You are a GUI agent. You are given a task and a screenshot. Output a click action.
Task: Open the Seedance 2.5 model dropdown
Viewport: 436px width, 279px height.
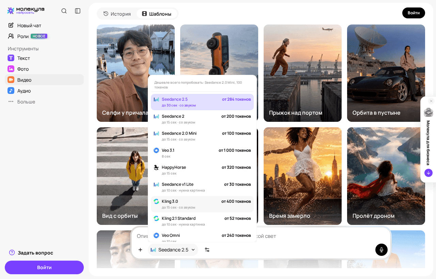coord(173,250)
